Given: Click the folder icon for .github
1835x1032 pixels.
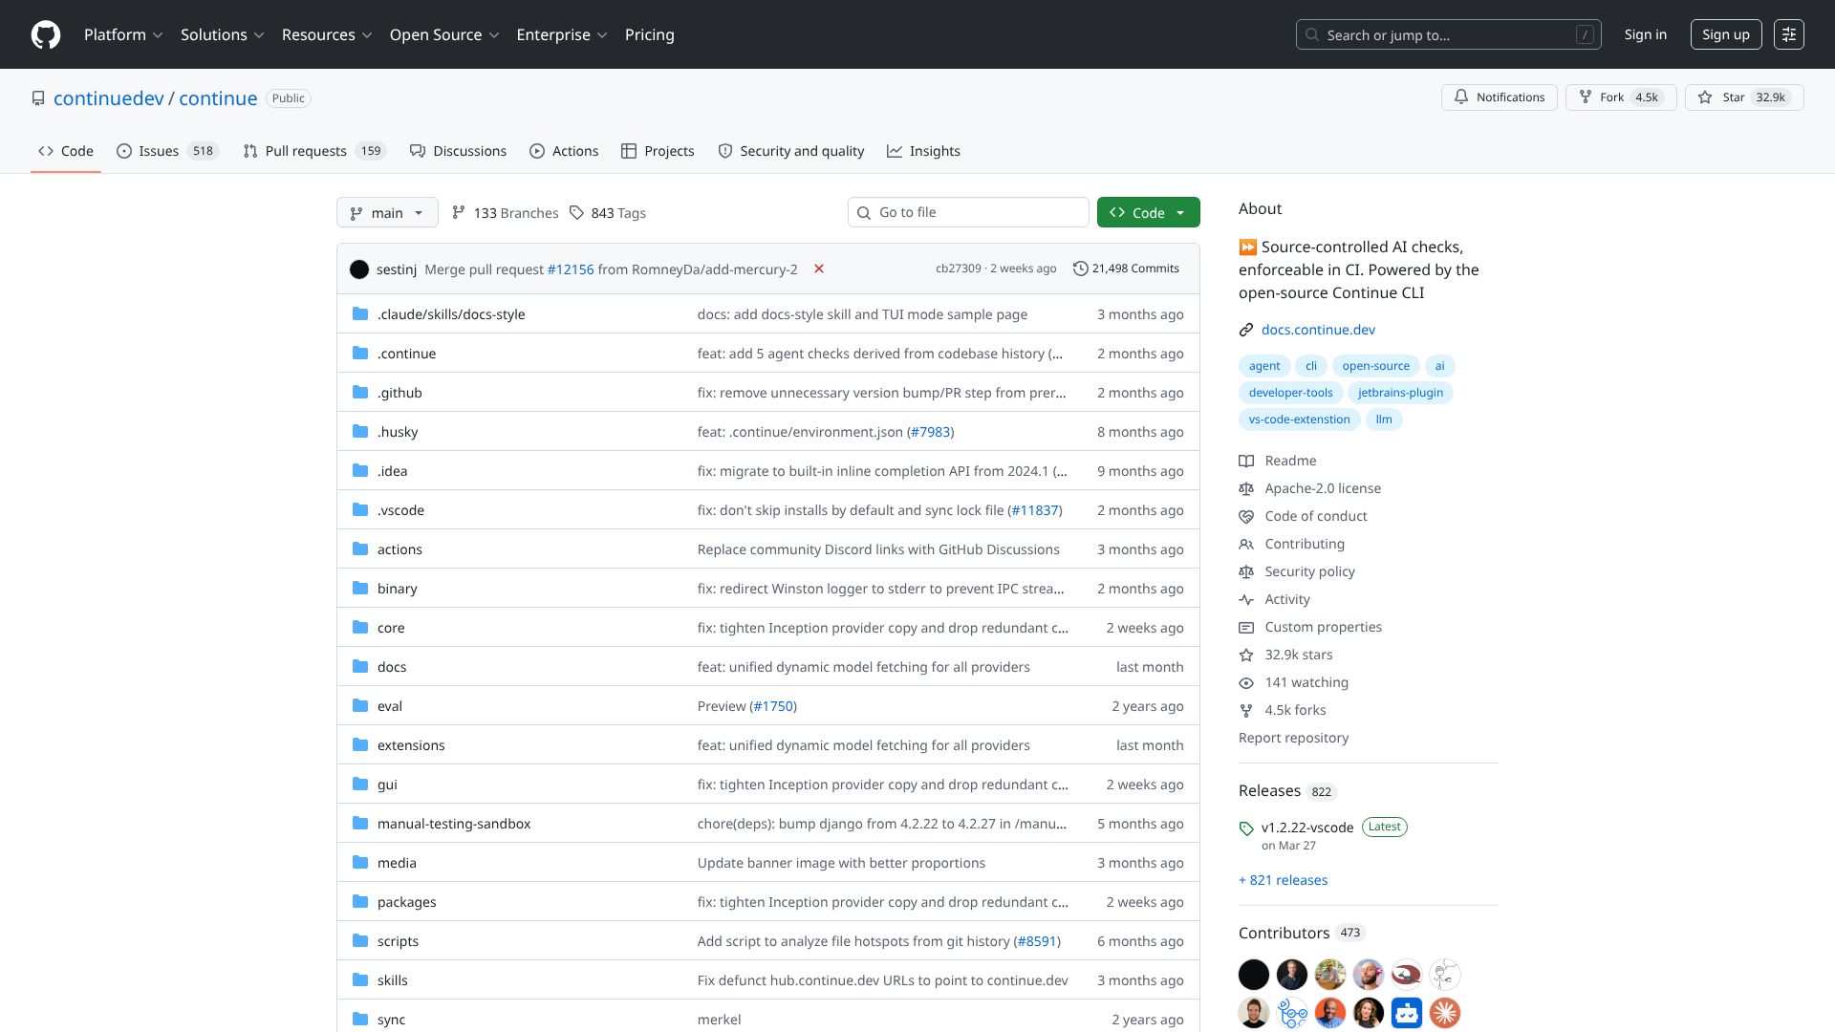Looking at the screenshot, I should point(360,392).
